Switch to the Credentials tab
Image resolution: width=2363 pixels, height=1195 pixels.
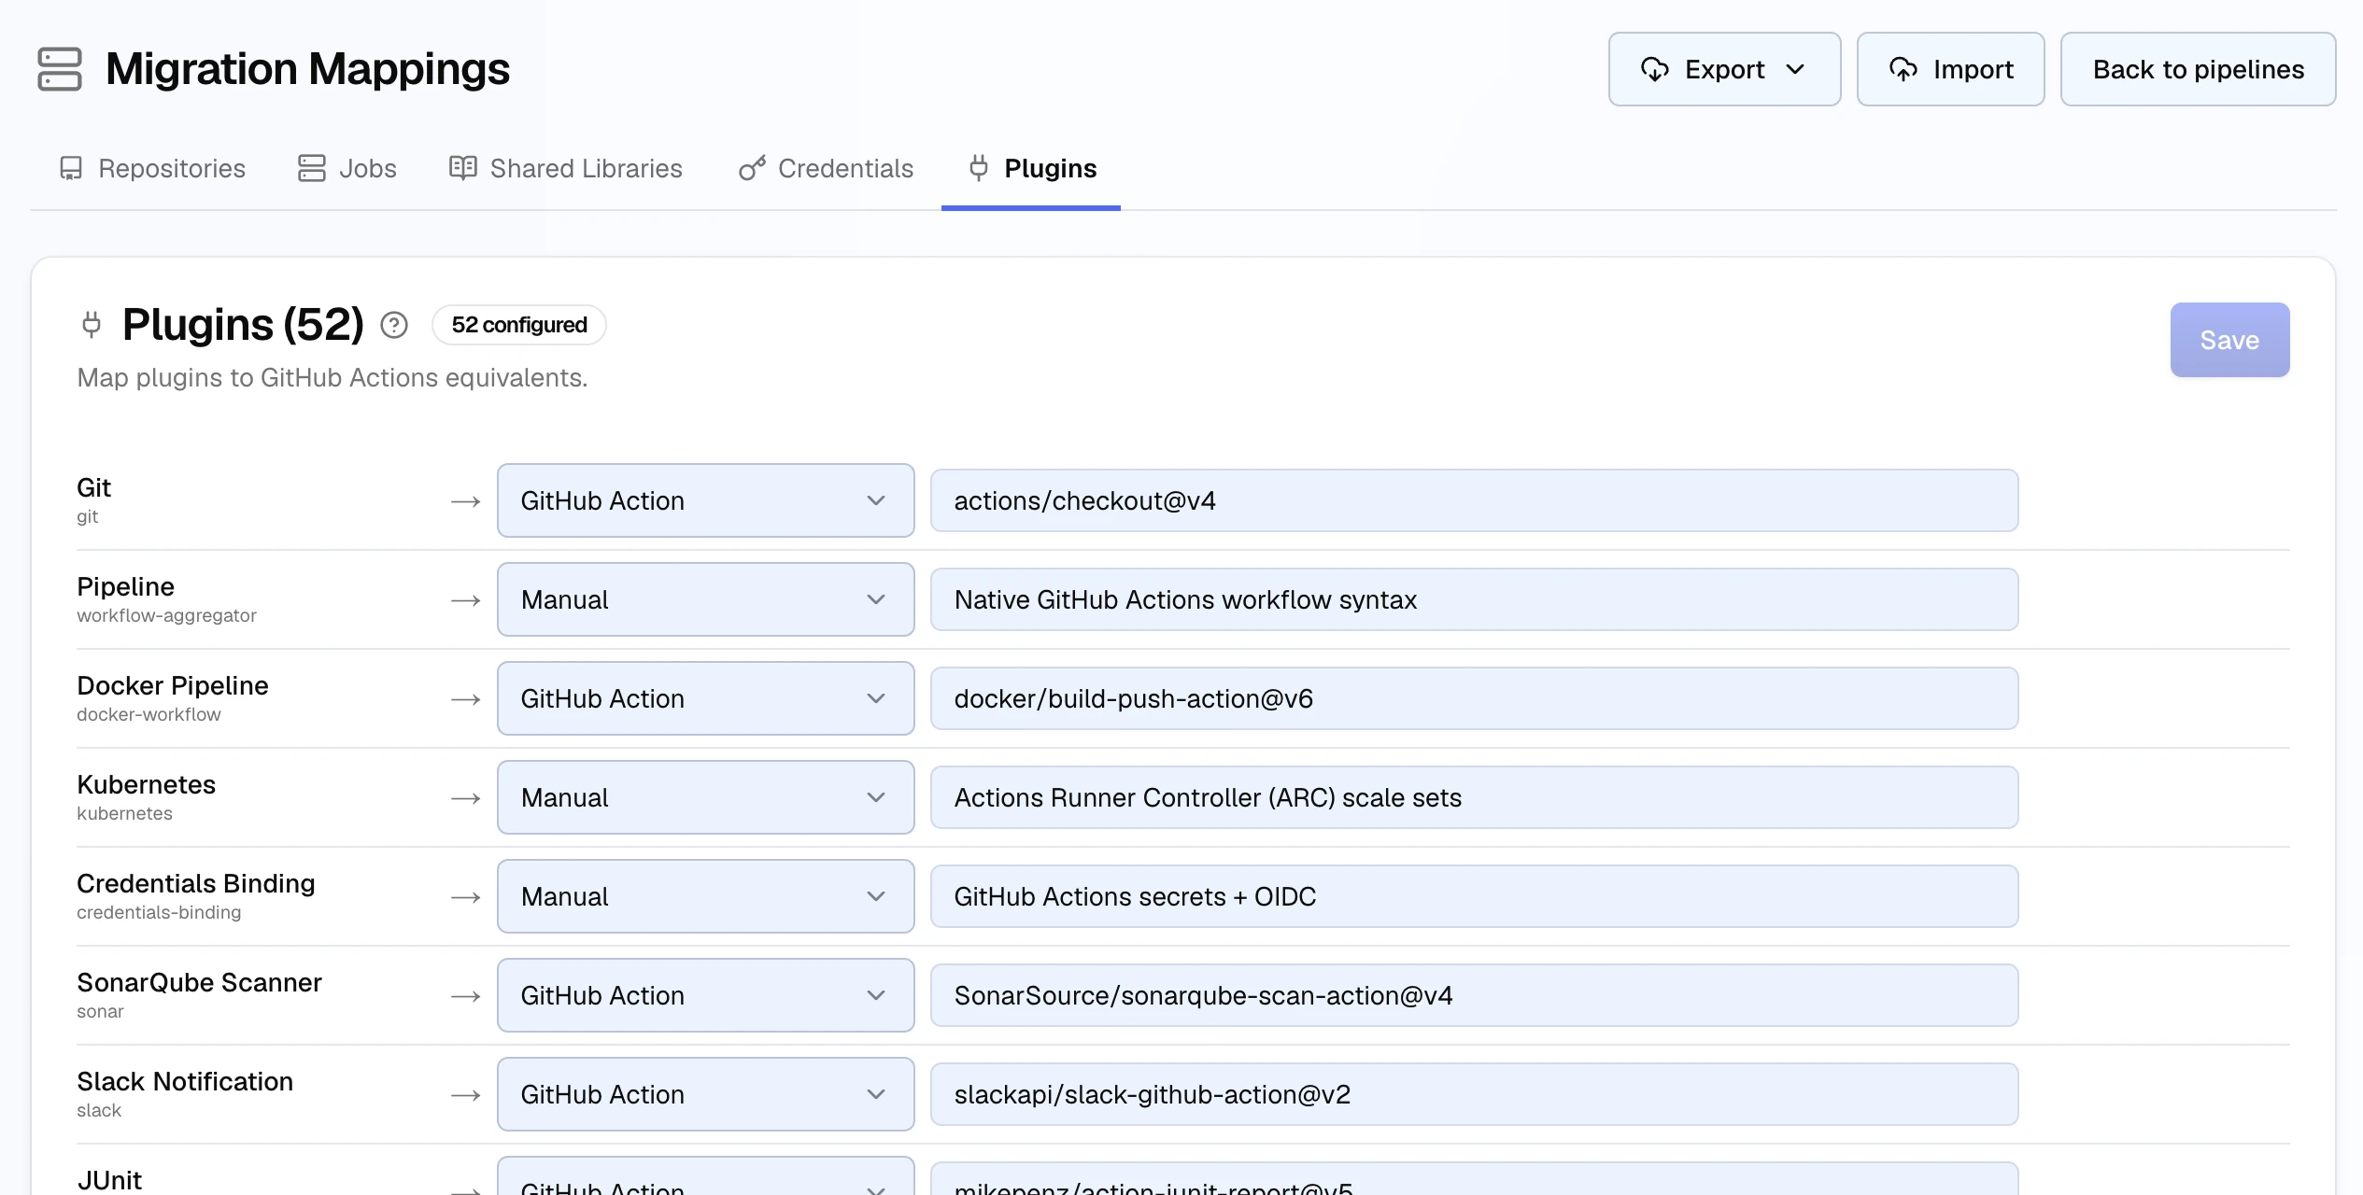coord(827,168)
